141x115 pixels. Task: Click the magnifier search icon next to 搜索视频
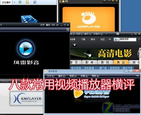pyautogui.click(x=139, y=39)
